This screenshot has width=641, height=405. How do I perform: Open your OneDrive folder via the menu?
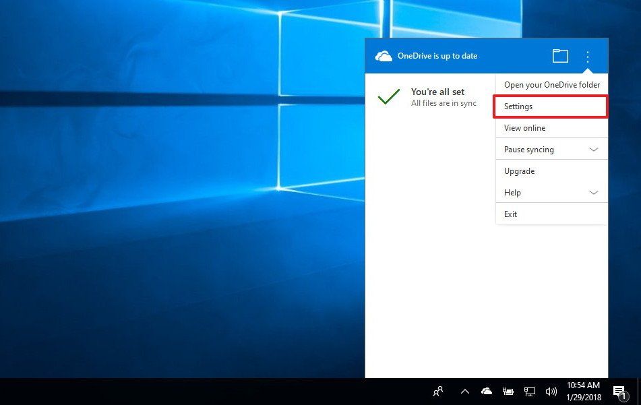click(551, 84)
